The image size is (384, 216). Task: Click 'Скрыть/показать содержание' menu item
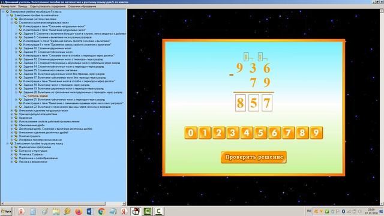[47, 7]
